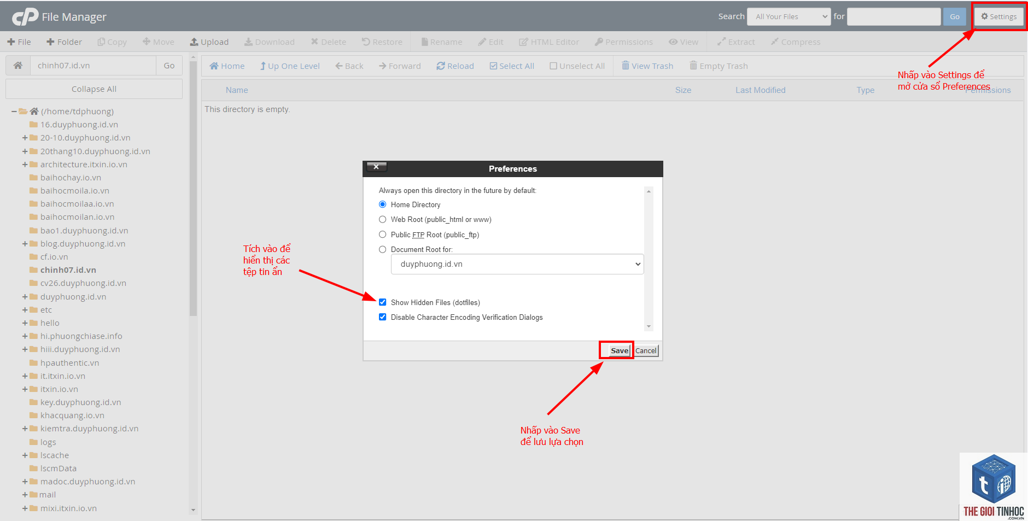Viewport: 1028px width, 521px height.
Task: Click the chinh07.id.vn path input field
Action: tap(93, 65)
